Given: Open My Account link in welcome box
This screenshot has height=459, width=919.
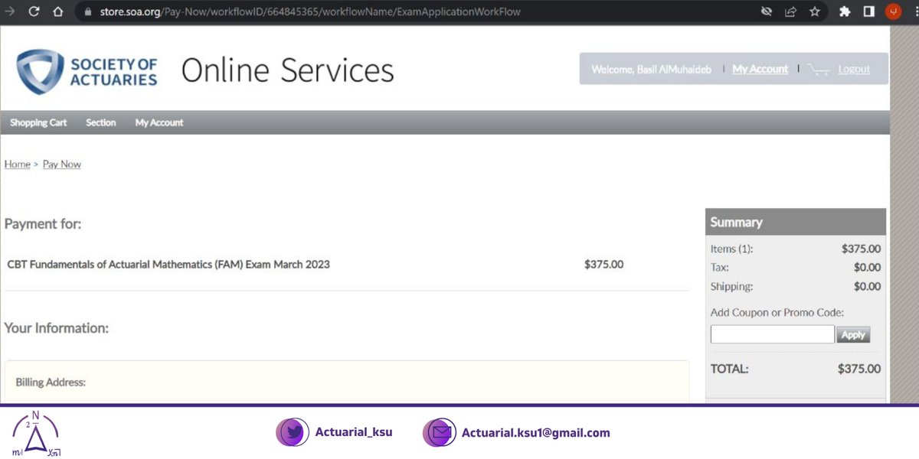Looking at the screenshot, I should click(x=760, y=69).
